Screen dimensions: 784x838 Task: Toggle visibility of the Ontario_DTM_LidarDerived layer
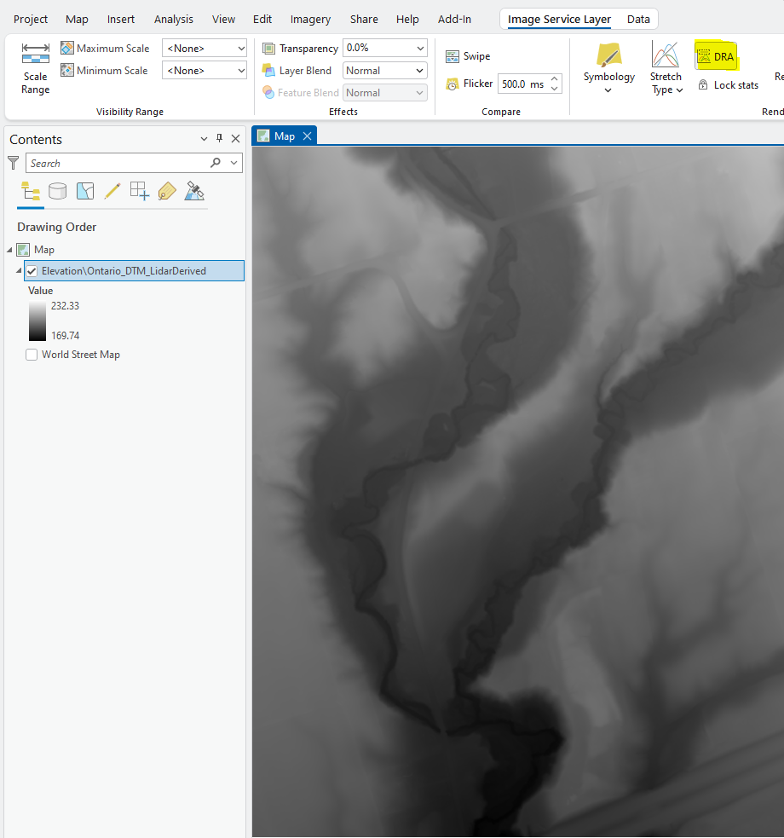(32, 270)
